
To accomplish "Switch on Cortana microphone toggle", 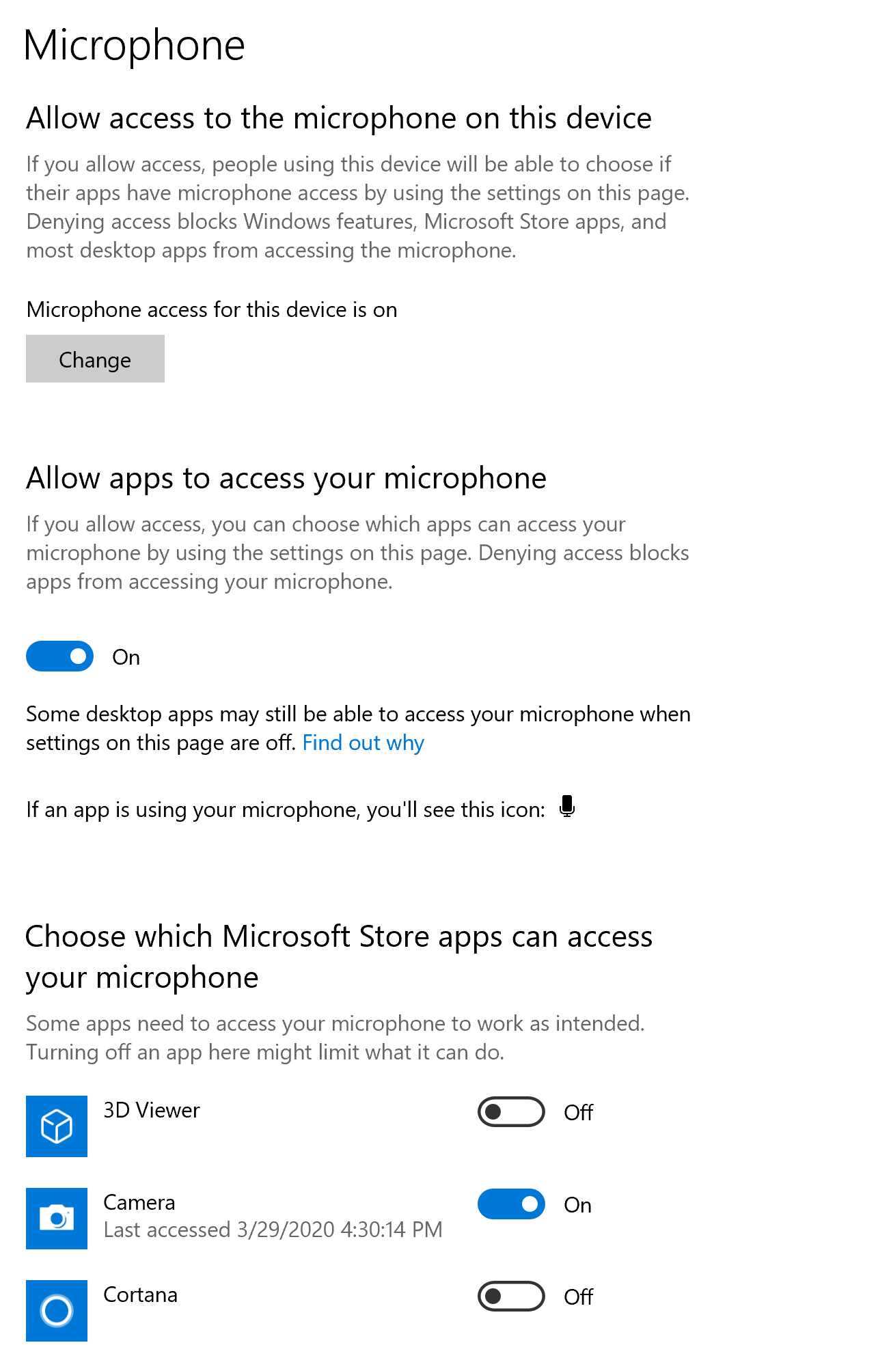I will click(x=511, y=1296).
